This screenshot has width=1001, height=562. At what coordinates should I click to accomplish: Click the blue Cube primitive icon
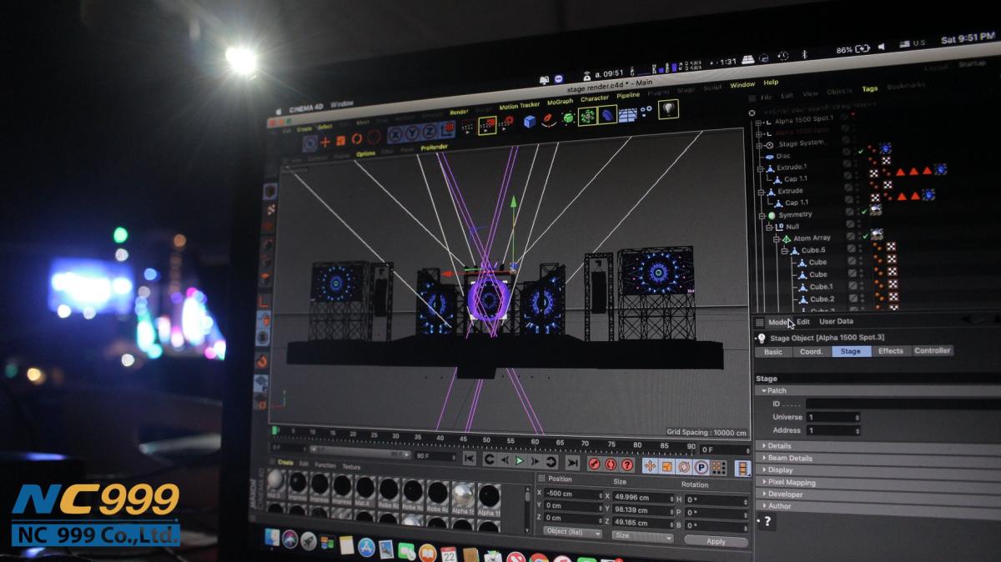(x=530, y=121)
